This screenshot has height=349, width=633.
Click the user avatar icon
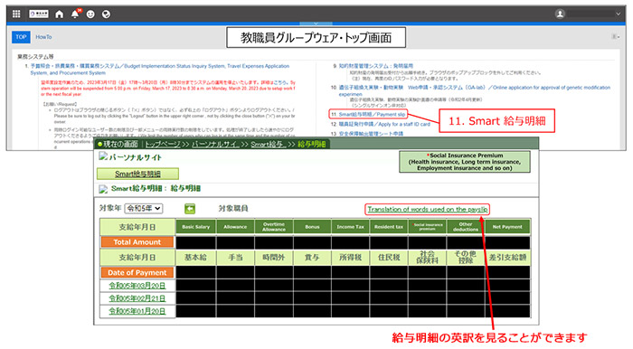click(560, 14)
